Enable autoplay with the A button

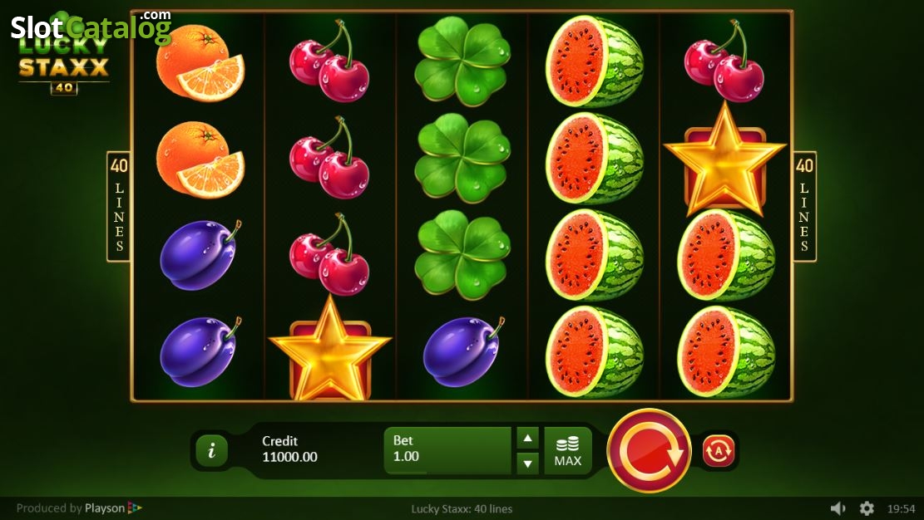719,451
